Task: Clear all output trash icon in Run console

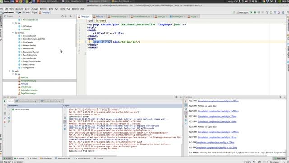Action: (x=65, y=129)
